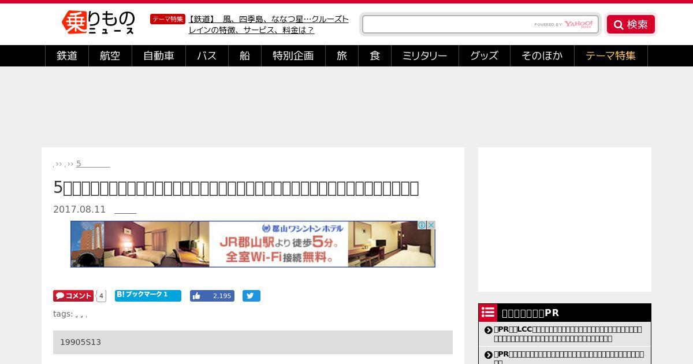Open the 船 navigation menu item
The image size is (693, 364).
tap(245, 56)
